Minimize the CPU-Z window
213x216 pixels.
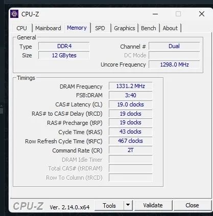155,14
